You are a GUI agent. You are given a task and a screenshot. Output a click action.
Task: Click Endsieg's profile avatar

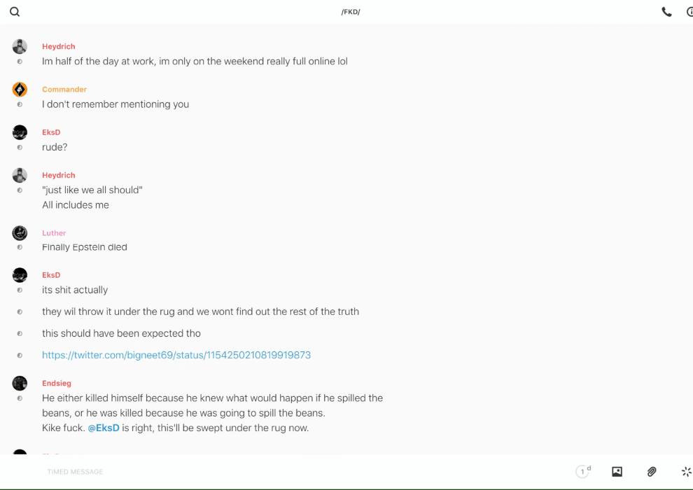coord(20,384)
